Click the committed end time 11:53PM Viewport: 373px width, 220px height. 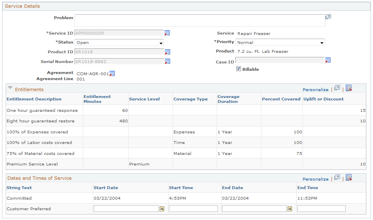[307, 198]
